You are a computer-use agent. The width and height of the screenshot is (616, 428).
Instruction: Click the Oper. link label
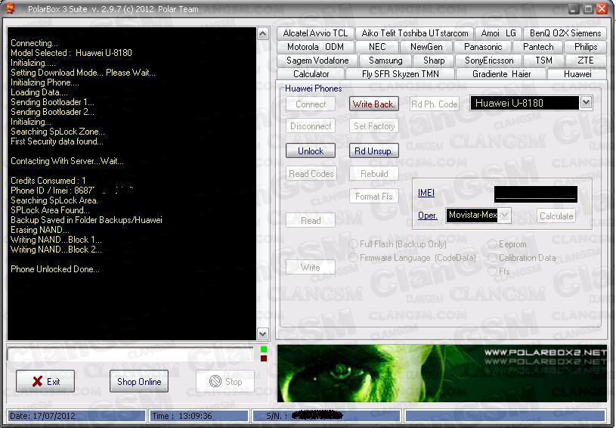428,216
